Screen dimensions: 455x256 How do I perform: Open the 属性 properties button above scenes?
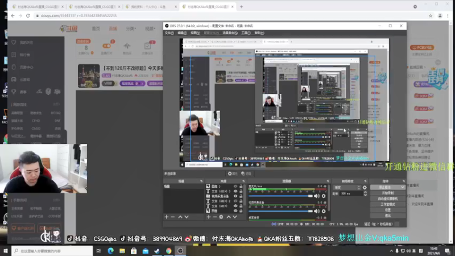tap(233, 174)
